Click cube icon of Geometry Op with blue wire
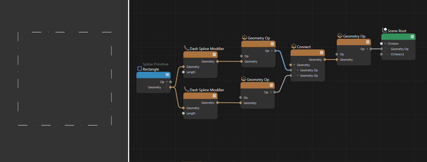 click(x=244, y=38)
